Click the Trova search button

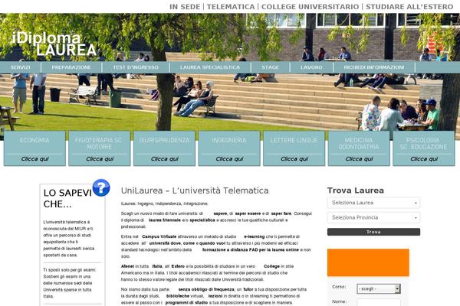pos(374,232)
